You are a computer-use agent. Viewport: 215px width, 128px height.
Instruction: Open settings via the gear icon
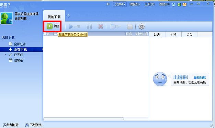(142, 26)
